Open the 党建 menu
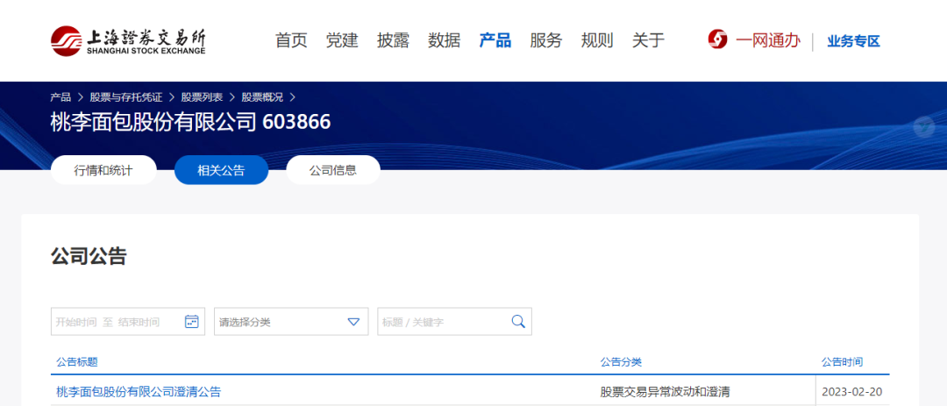 pyautogui.click(x=342, y=40)
